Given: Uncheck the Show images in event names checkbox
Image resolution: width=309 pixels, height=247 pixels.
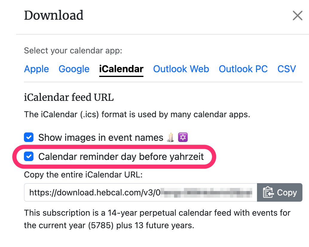Looking at the screenshot, I should [x=29, y=137].
